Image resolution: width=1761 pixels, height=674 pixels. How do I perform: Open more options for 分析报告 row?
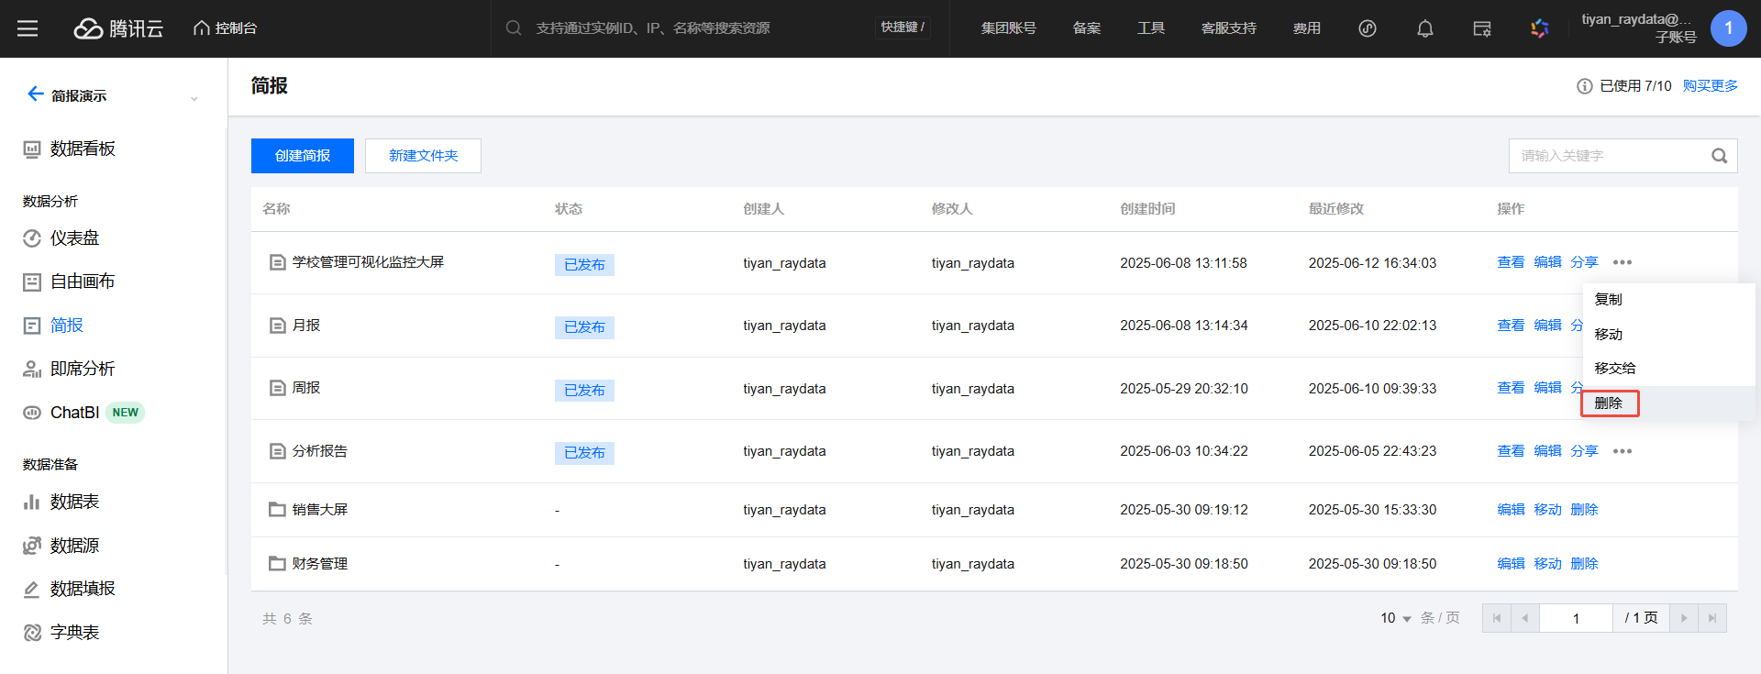pos(1622,451)
